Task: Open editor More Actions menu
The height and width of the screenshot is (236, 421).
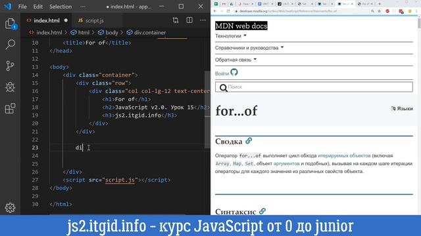Action: click(x=203, y=20)
